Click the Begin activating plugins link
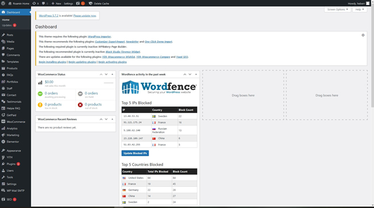374x208 pixels. pyautogui.click(x=112, y=62)
